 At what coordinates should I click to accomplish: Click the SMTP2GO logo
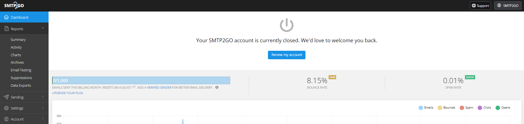(14, 5)
